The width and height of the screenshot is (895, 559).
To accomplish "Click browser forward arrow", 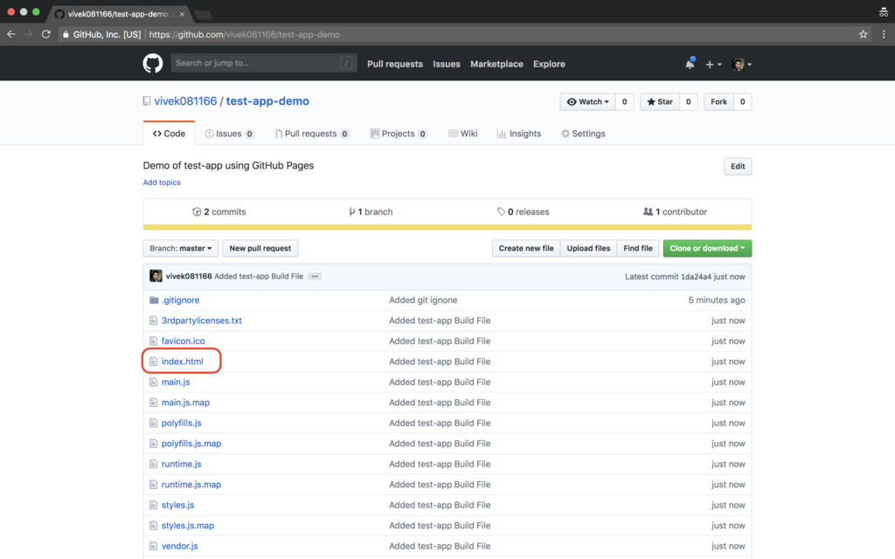I will (x=29, y=34).
